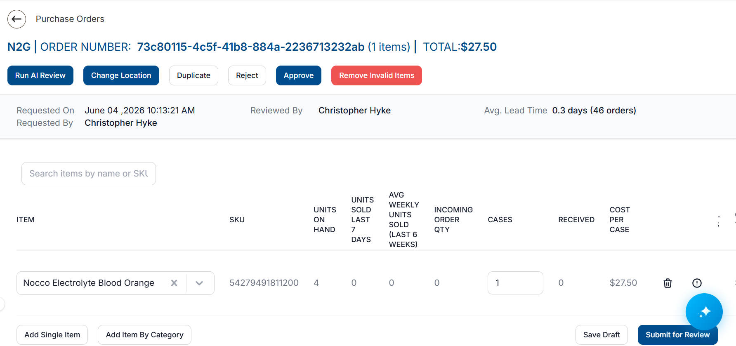736x346 pixels.
Task: Duplicate this purchase order
Action: (x=193, y=75)
